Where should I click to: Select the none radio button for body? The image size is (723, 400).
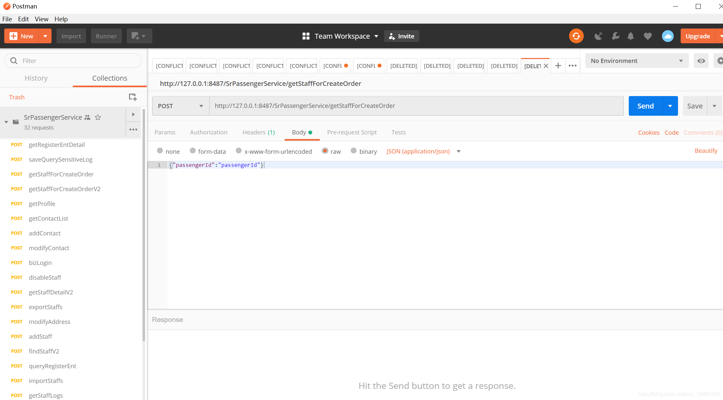[x=159, y=150]
